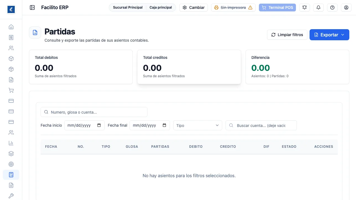Open the Fecha inicio calendar picker icon
Viewport: 356px width, 200px height.
(x=99, y=125)
